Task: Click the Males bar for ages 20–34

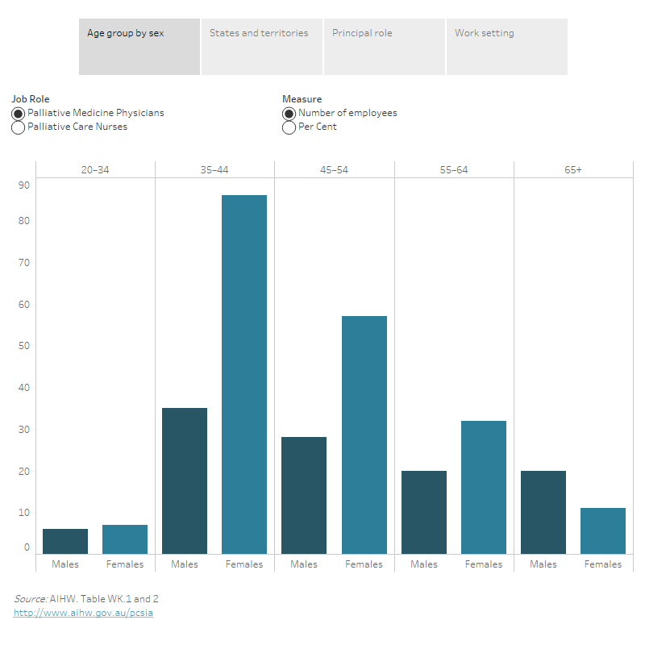Action: [65, 541]
